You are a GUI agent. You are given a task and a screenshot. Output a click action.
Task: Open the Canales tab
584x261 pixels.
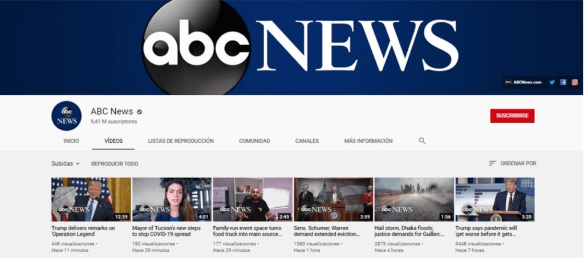pos(307,141)
